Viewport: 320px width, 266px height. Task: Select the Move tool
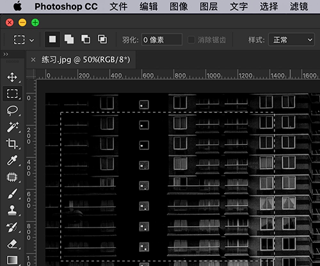[12, 77]
